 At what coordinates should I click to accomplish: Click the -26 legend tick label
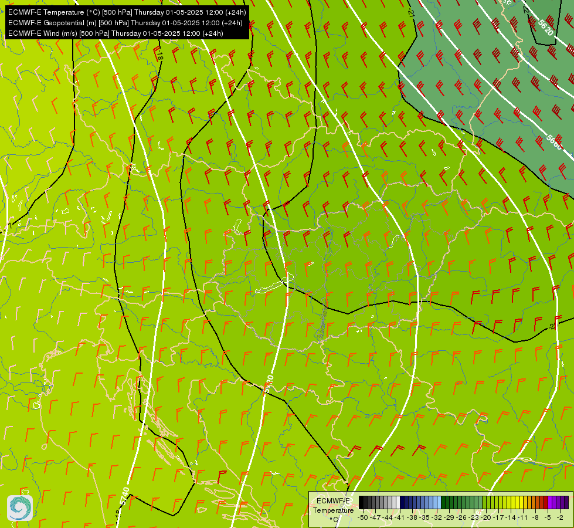[x=461, y=518]
